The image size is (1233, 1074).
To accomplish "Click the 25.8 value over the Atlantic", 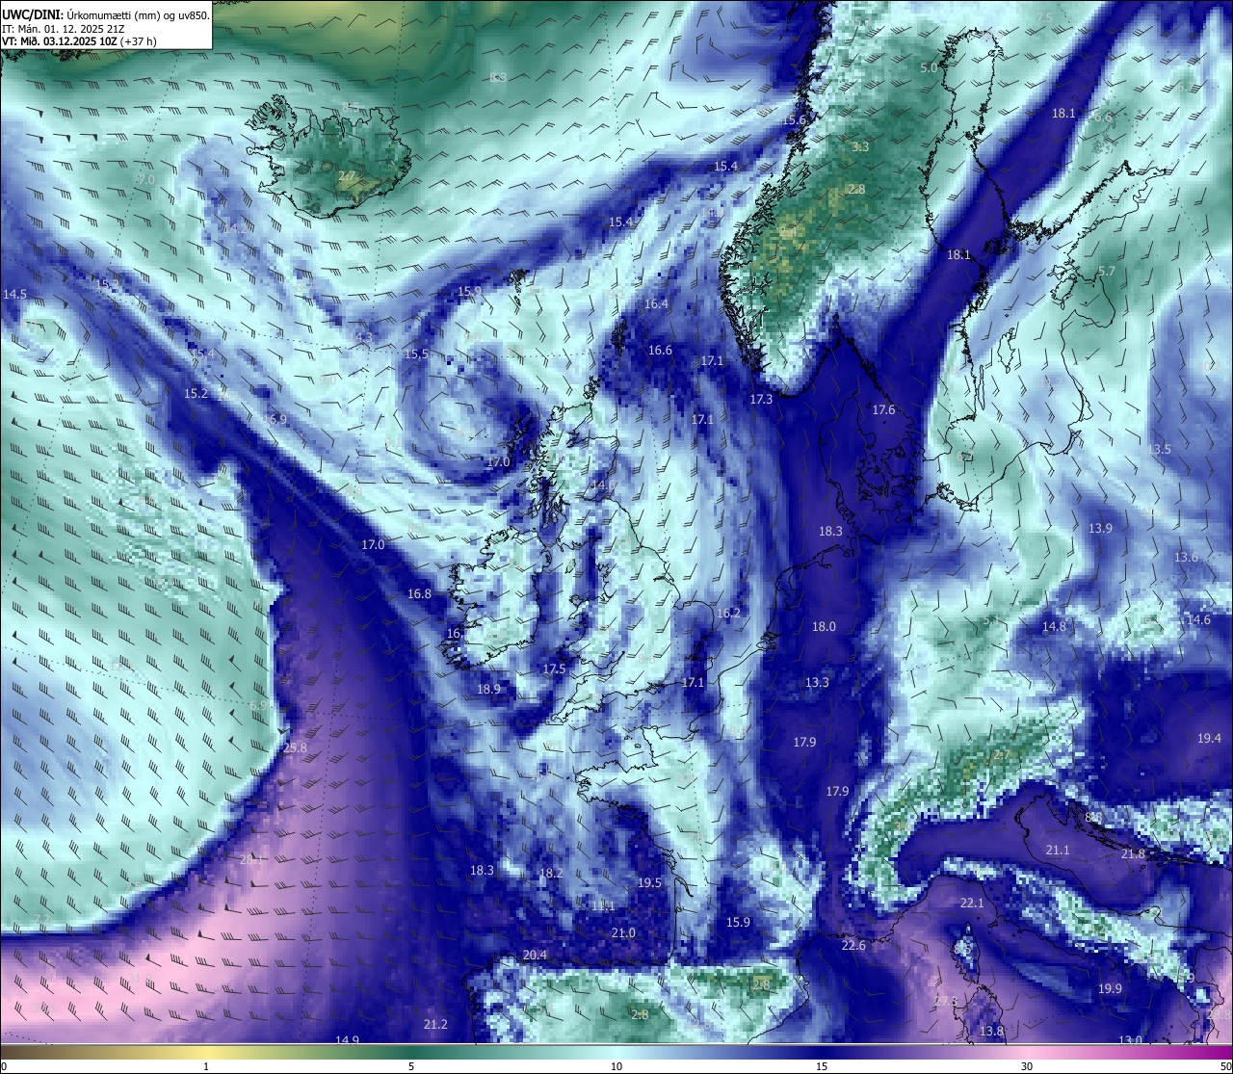I will 295,747.
